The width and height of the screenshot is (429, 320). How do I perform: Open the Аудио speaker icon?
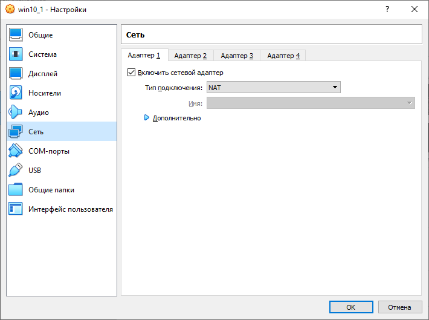(x=16, y=112)
